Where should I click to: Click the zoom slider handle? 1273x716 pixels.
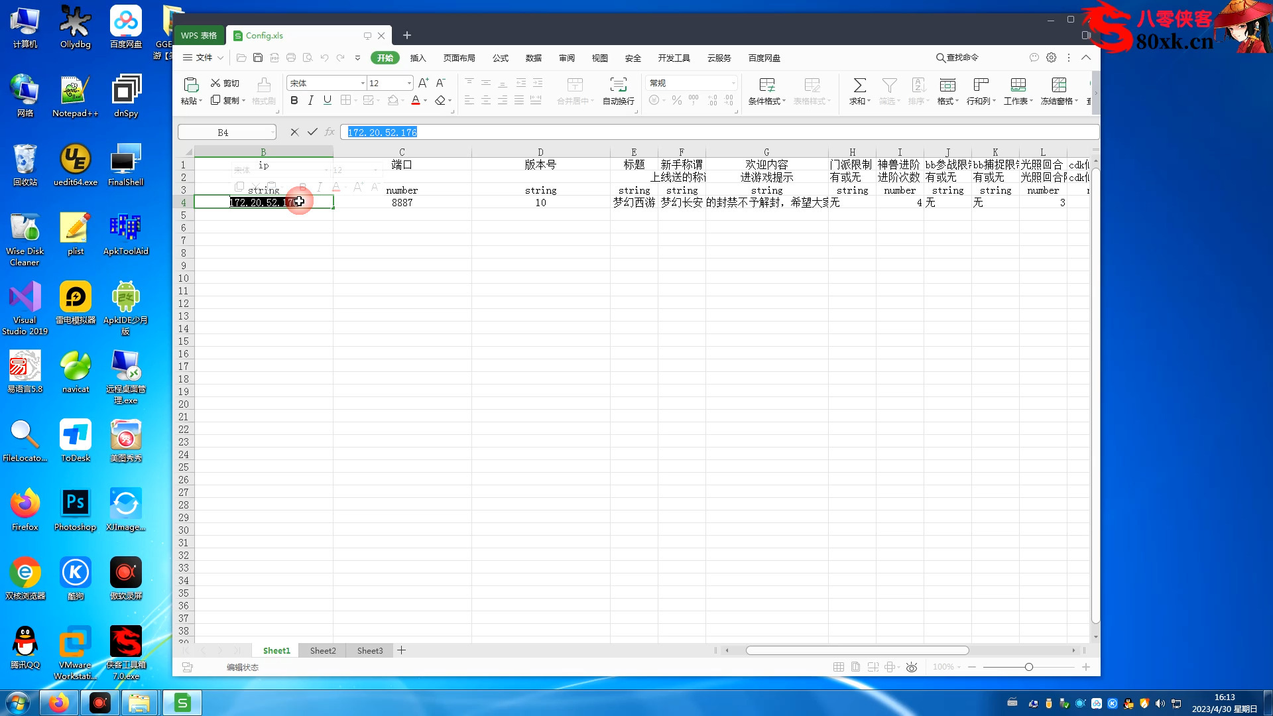click(1029, 667)
